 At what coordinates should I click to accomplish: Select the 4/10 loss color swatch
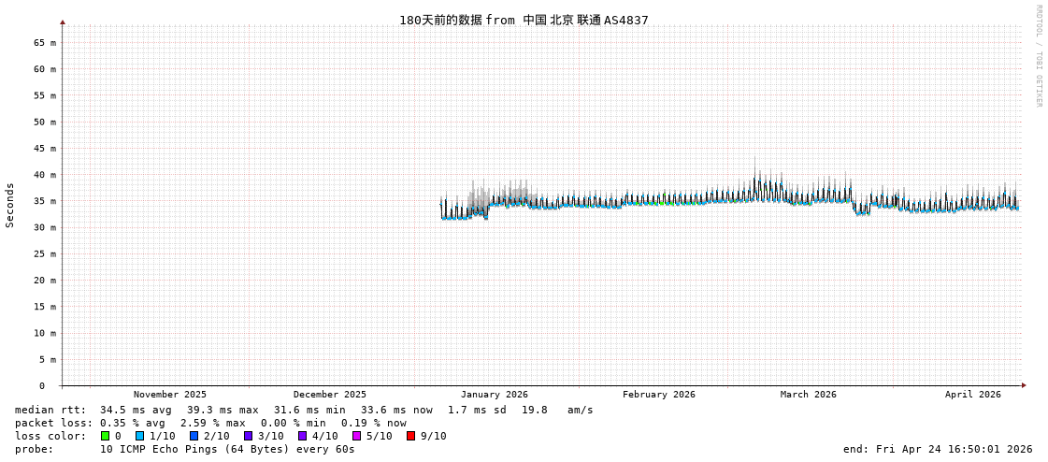pos(302,436)
